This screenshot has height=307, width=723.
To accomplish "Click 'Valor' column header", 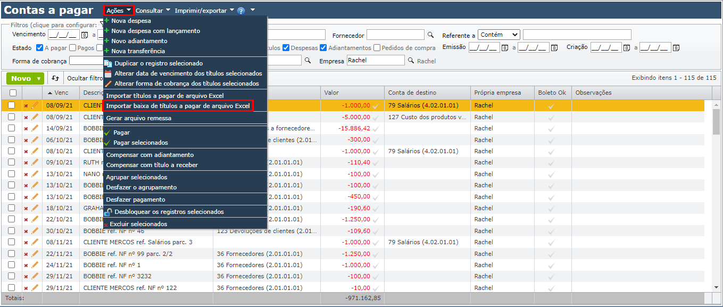I will 352,93.
